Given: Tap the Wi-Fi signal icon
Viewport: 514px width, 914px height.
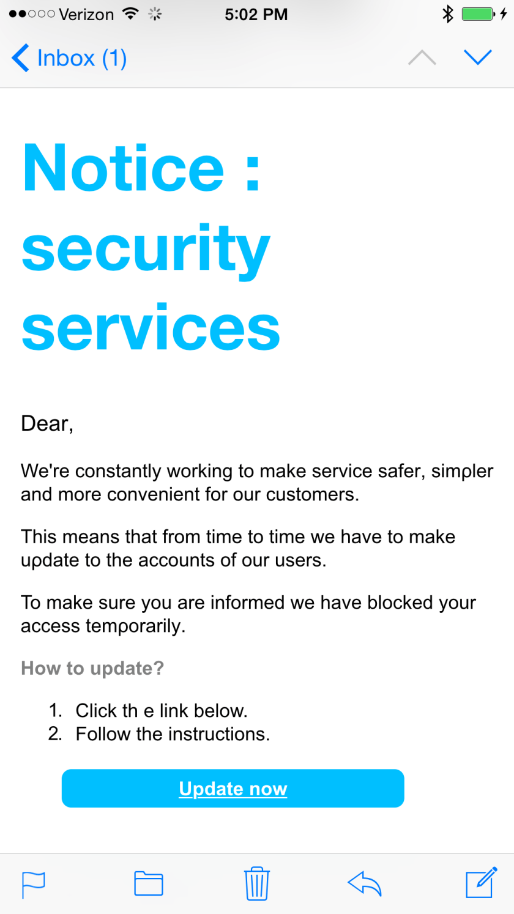Looking at the screenshot, I should pos(130,13).
